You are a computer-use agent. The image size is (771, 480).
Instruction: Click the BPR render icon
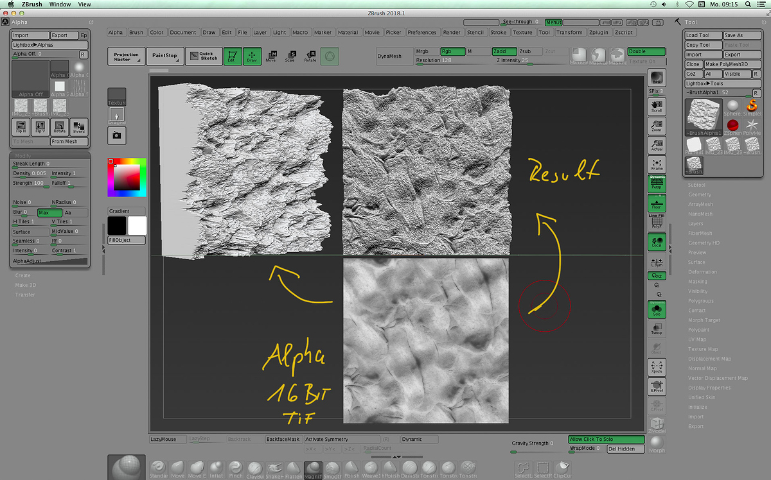tap(657, 78)
